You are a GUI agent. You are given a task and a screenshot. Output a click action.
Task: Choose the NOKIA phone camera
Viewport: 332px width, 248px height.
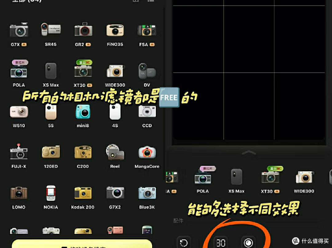[x=51, y=197]
